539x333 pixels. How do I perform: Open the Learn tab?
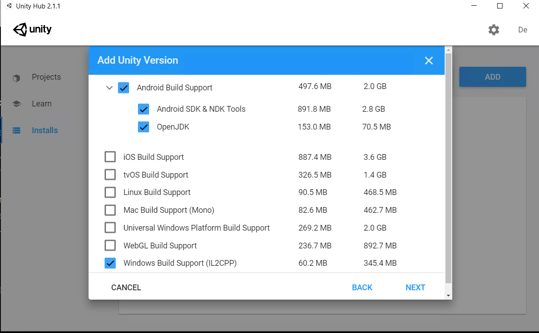point(42,104)
